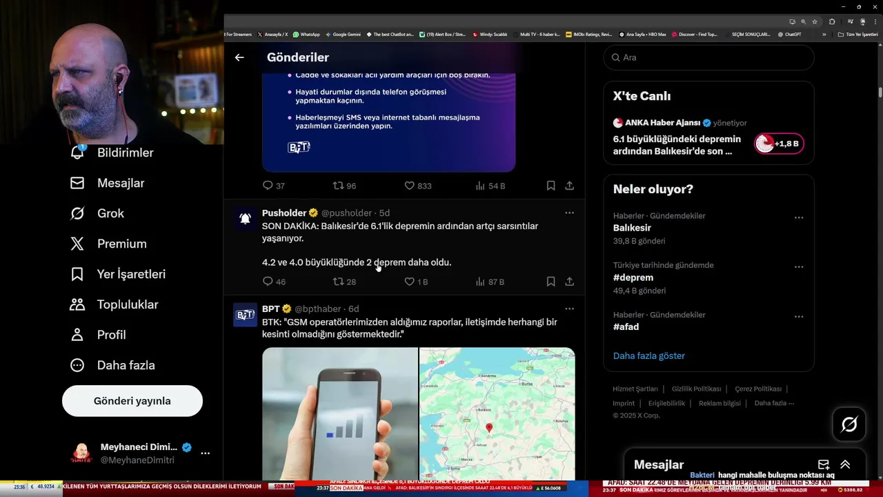Click the +1,8 B listeners badge
Screen dimensions: 883x497
779,144
